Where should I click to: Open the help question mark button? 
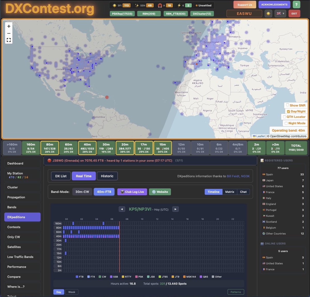tap(296, 4)
